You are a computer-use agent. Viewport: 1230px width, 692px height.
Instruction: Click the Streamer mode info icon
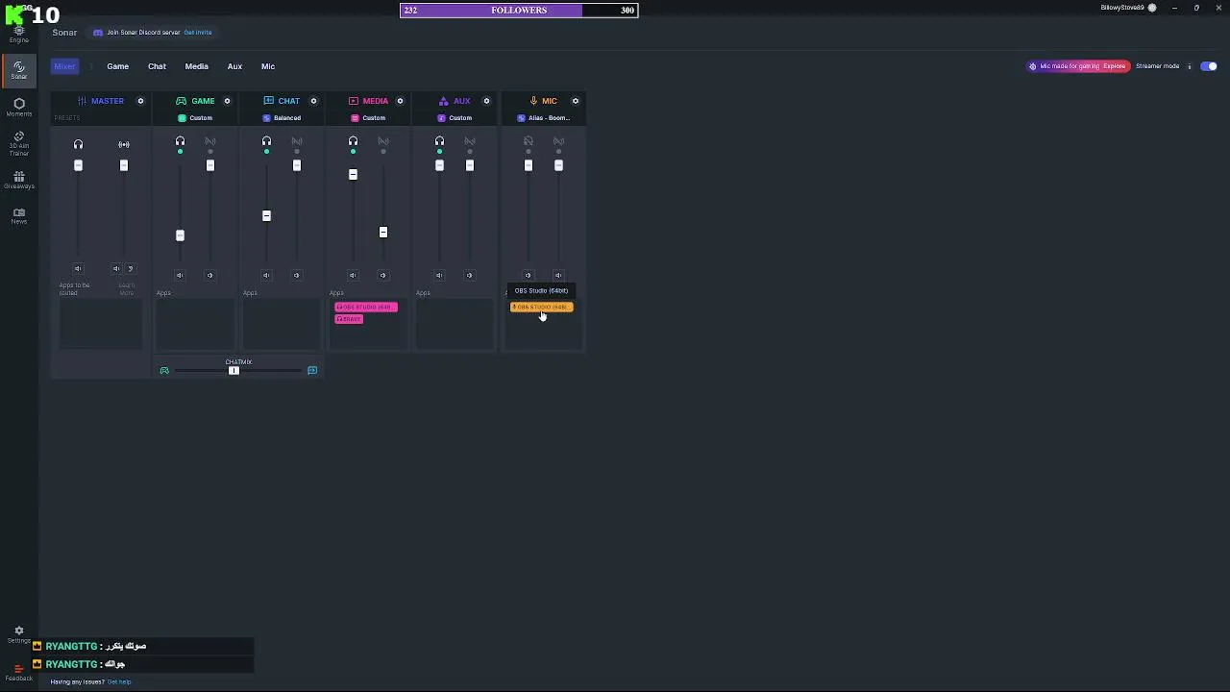click(1189, 66)
